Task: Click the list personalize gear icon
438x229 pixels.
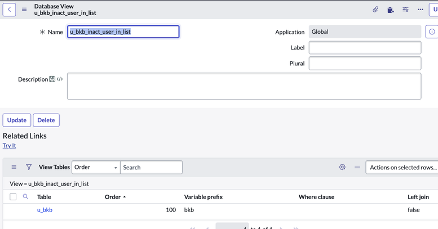Action: (x=342, y=167)
